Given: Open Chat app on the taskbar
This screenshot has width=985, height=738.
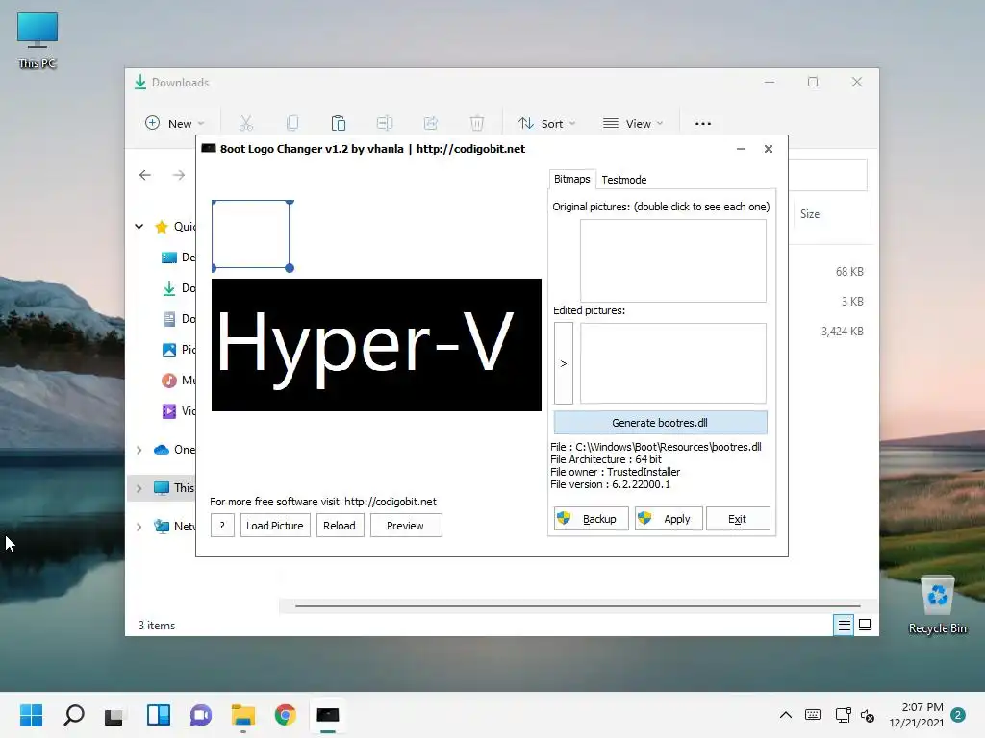Looking at the screenshot, I should coord(201,715).
